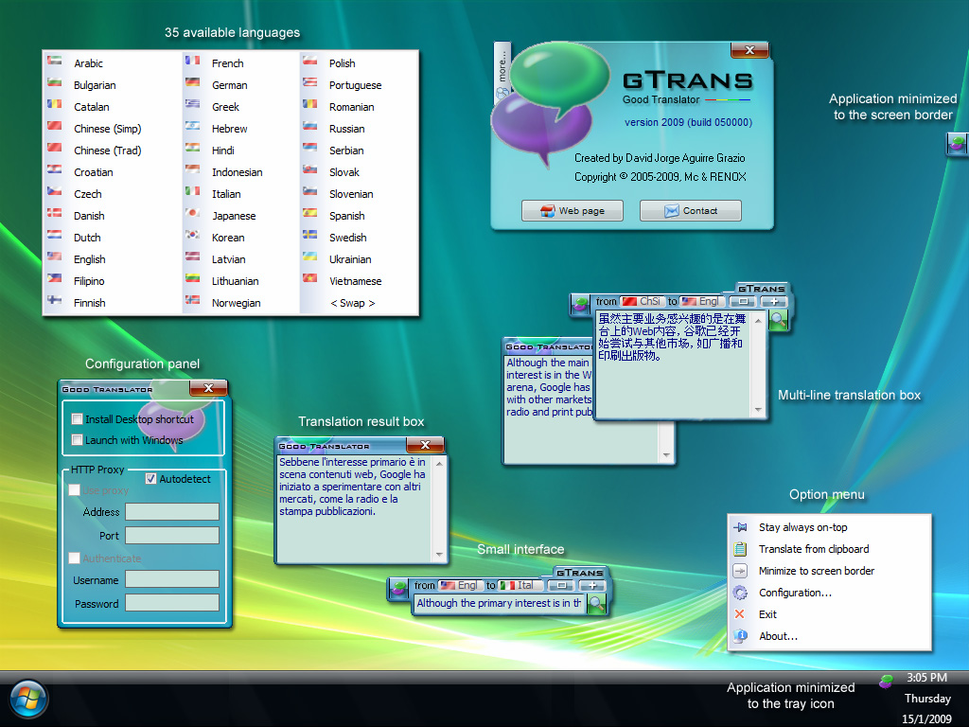
Task: Toggle Launch with Windows checkbox
Action: pos(78,440)
